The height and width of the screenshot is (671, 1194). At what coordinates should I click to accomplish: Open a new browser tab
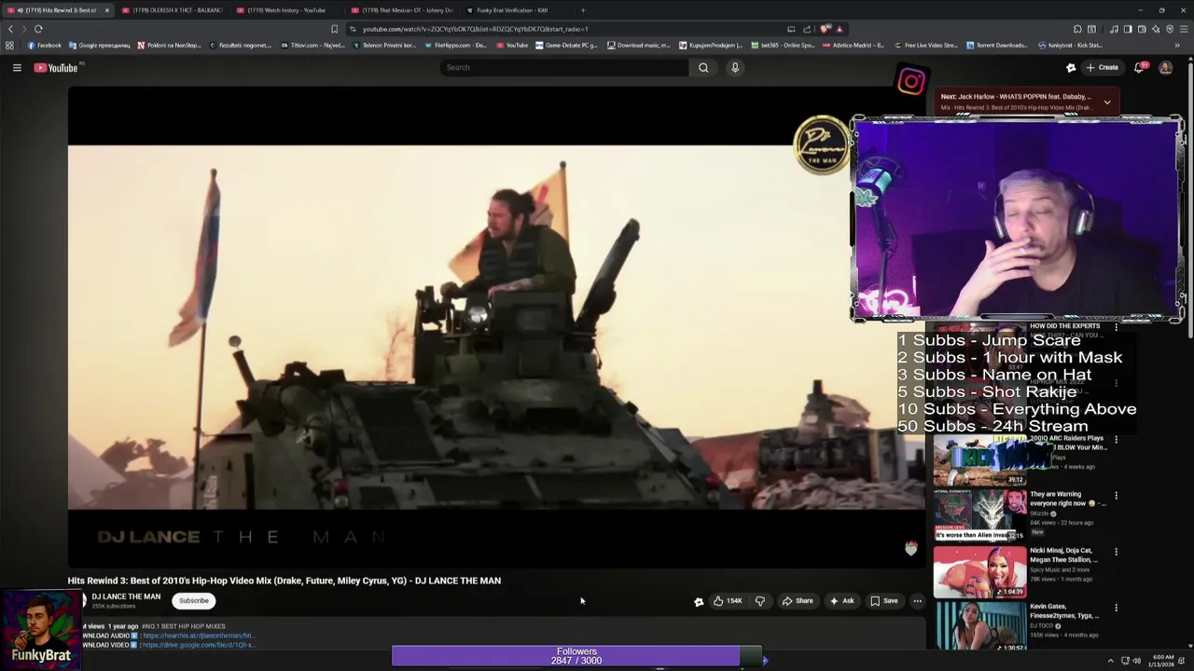(x=583, y=10)
